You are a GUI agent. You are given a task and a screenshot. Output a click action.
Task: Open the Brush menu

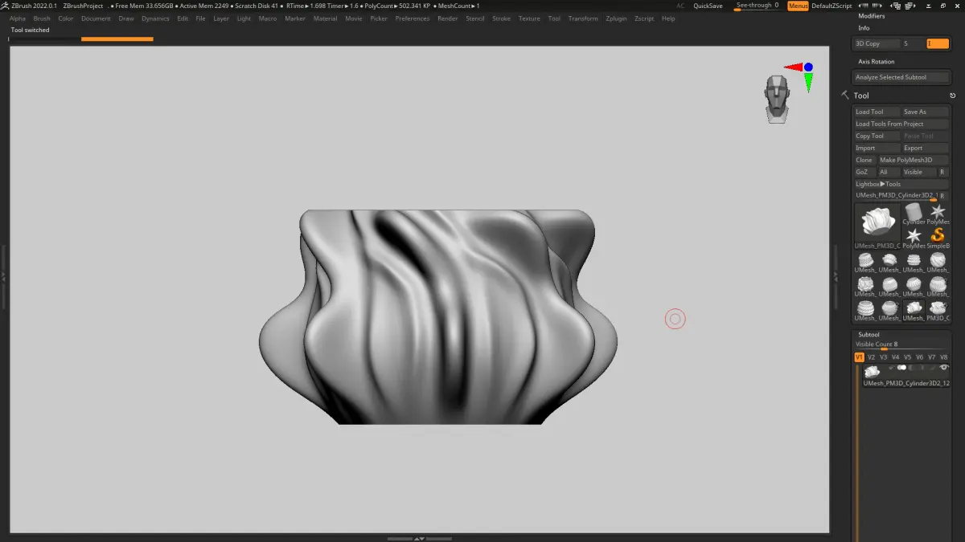point(42,18)
